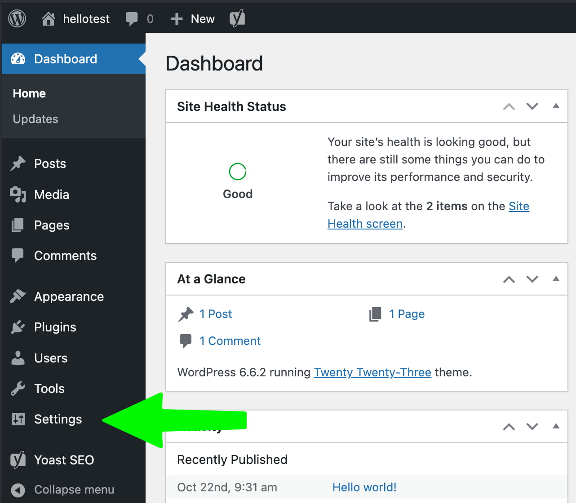Open the 1 Post link
This screenshot has width=576, height=503.
pos(216,314)
